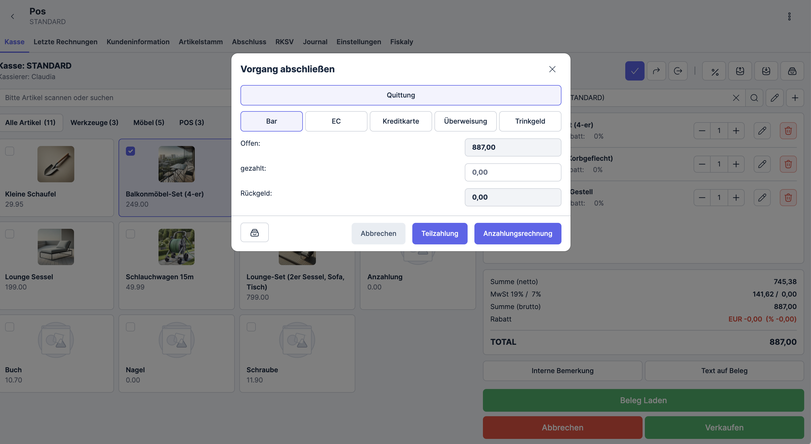Increase quantity of third cart item
This screenshot has width=811, height=444.
[x=736, y=197]
